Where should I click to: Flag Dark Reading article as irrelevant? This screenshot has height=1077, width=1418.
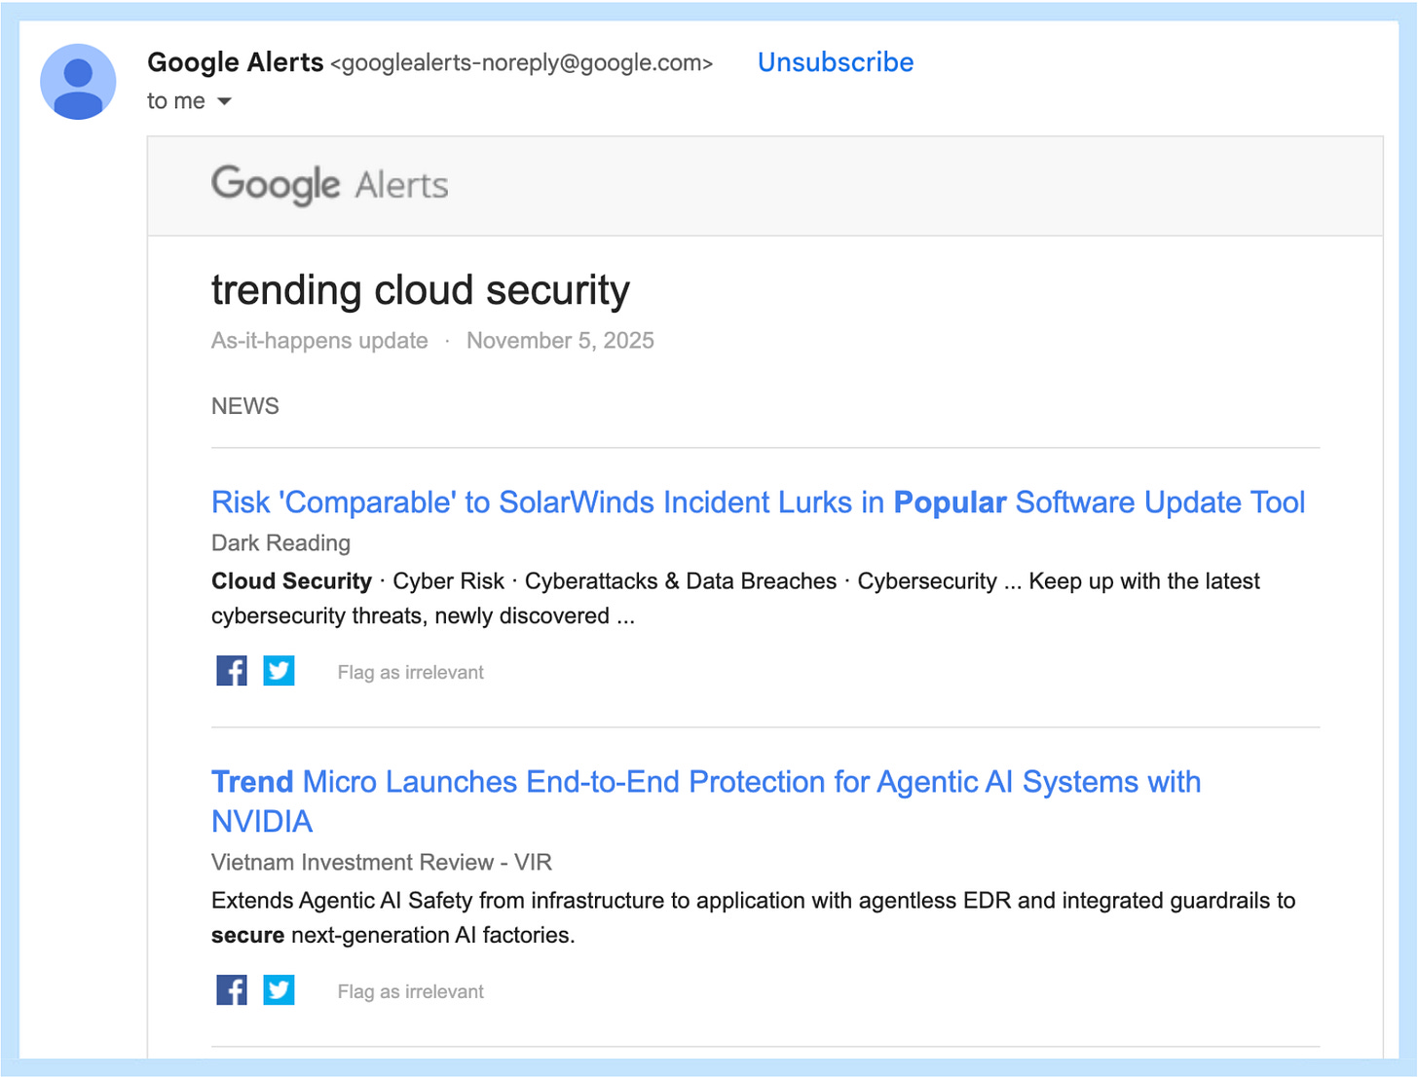(x=410, y=673)
